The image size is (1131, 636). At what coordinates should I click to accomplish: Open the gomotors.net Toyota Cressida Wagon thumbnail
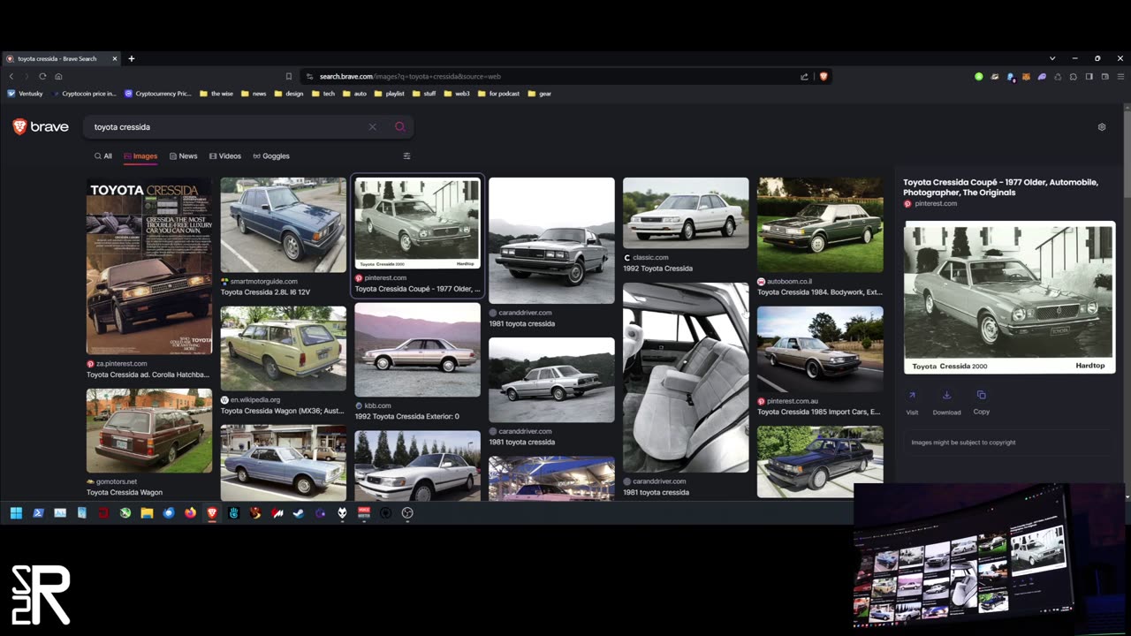pyautogui.click(x=149, y=430)
